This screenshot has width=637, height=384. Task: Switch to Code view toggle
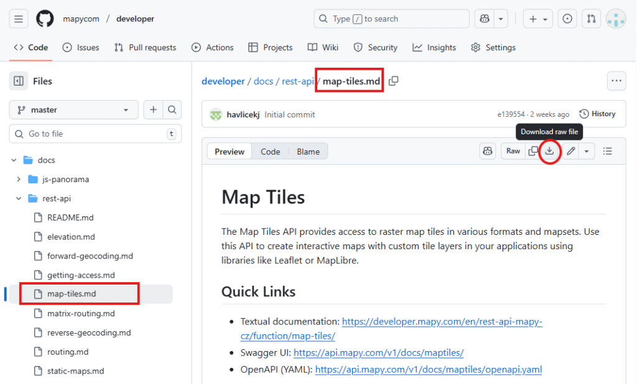click(x=270, y=152)
